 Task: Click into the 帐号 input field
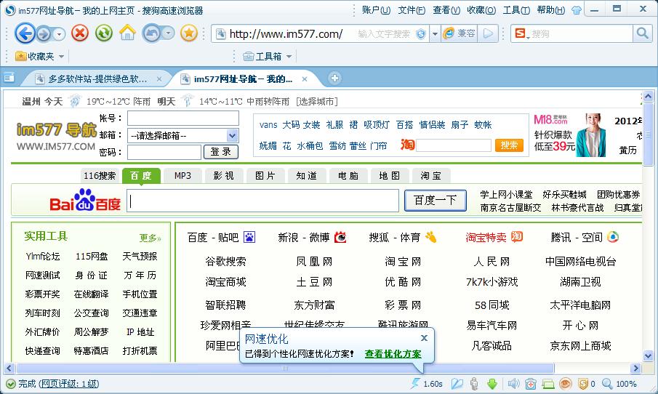tap(183, 118)
